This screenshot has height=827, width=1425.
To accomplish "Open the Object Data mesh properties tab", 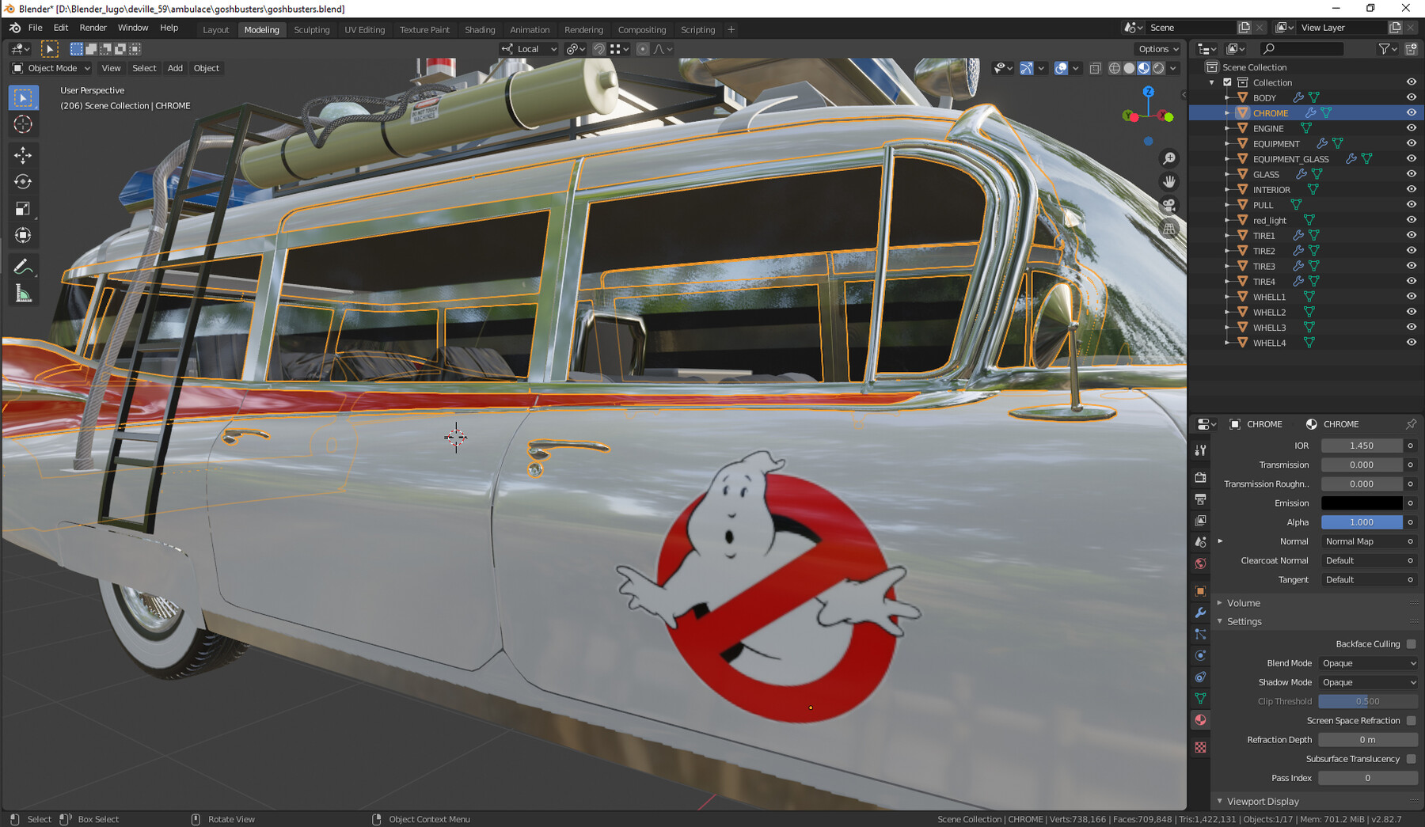I will tap(1200, 699).
